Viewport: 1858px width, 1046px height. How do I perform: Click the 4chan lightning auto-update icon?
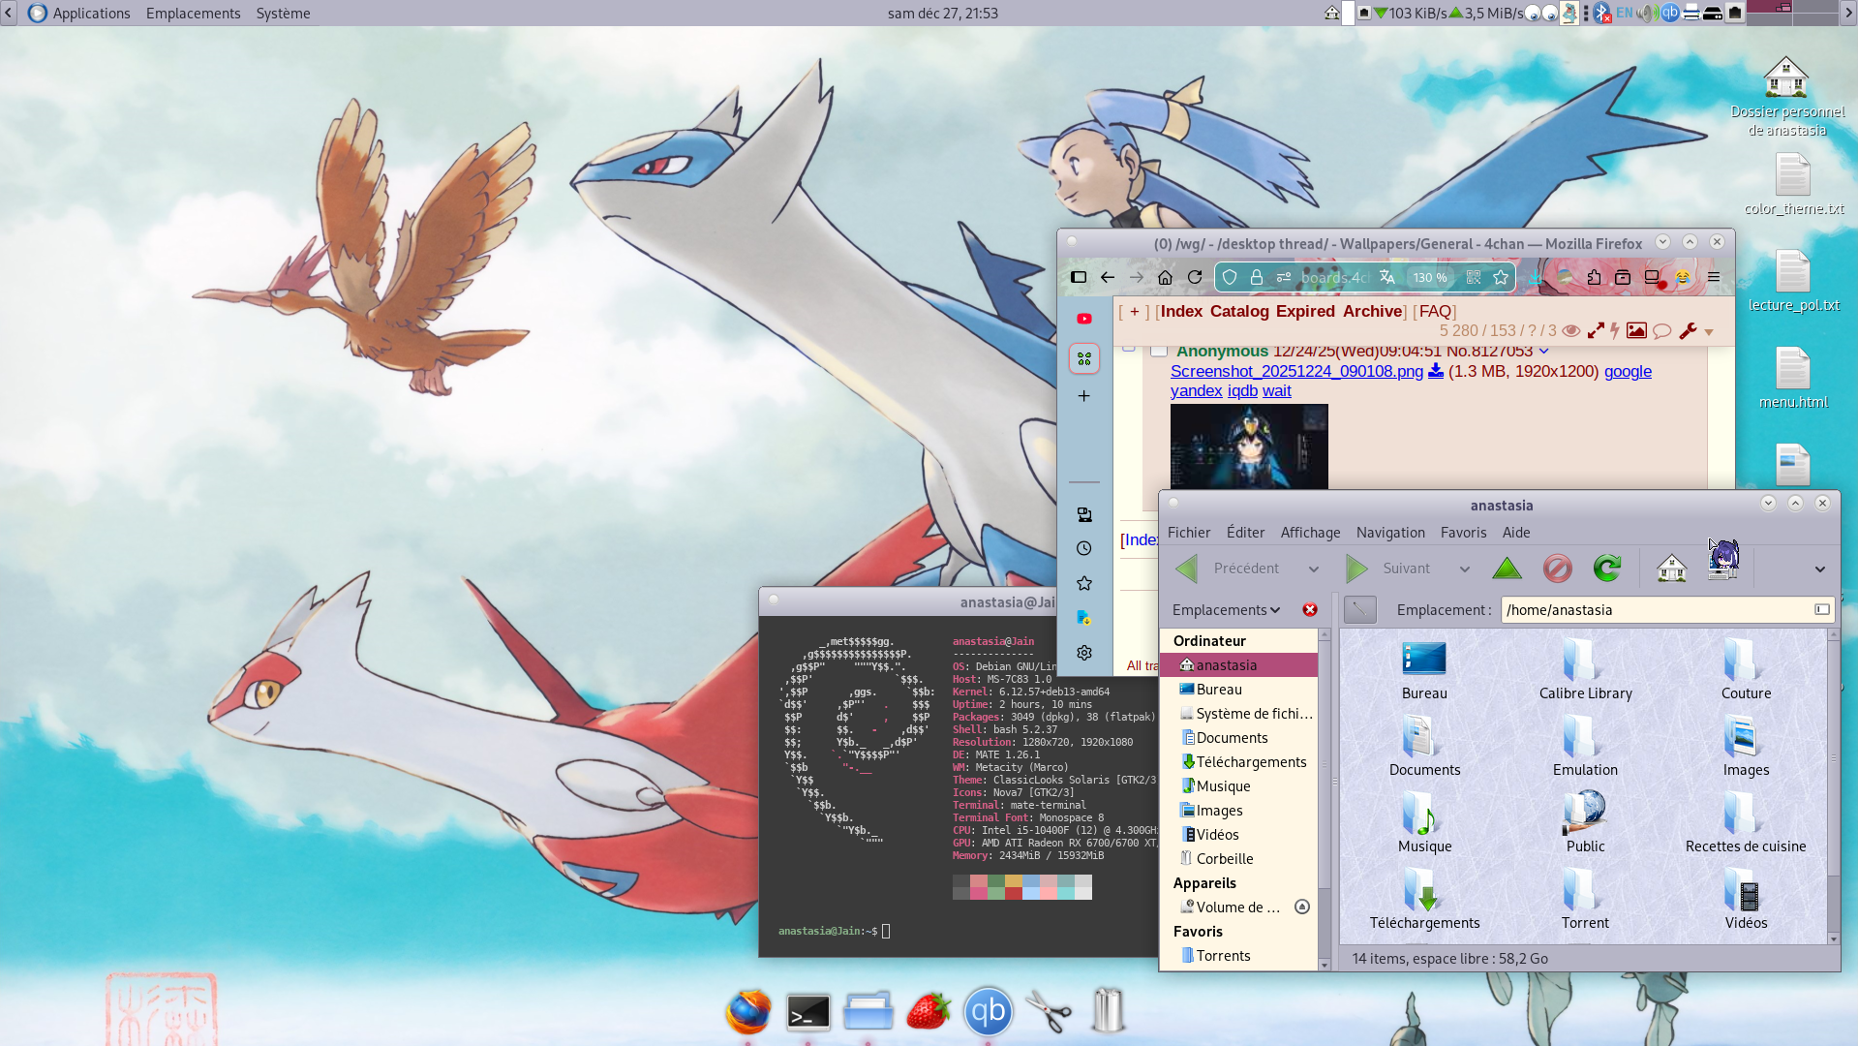1615,331
